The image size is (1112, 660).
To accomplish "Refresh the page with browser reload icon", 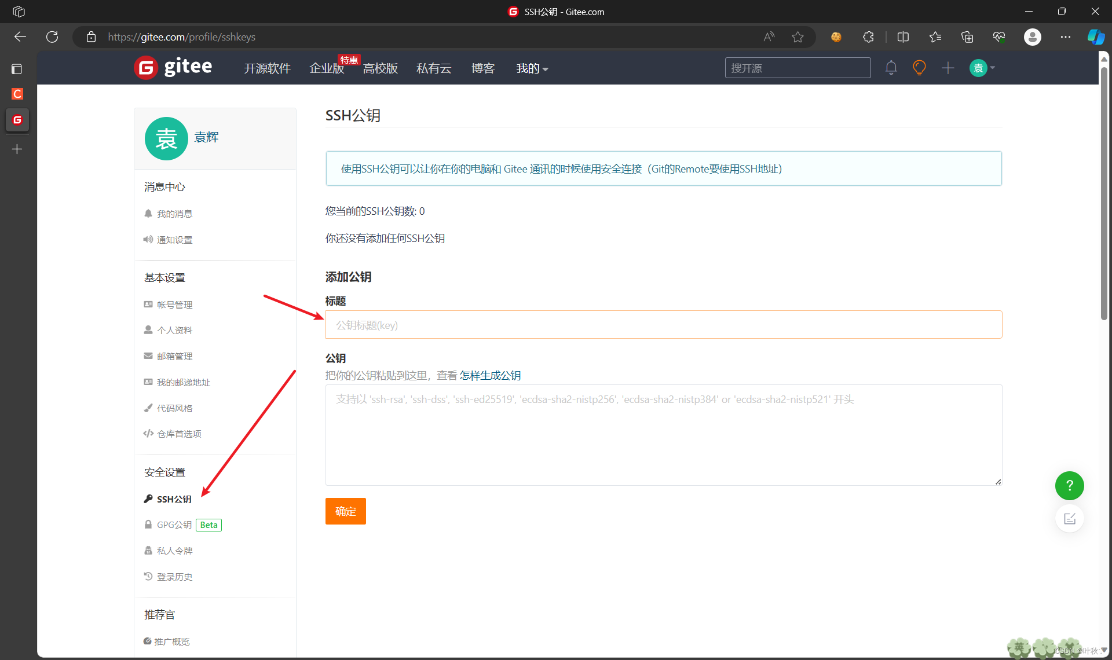I will (x=52, y=37).
